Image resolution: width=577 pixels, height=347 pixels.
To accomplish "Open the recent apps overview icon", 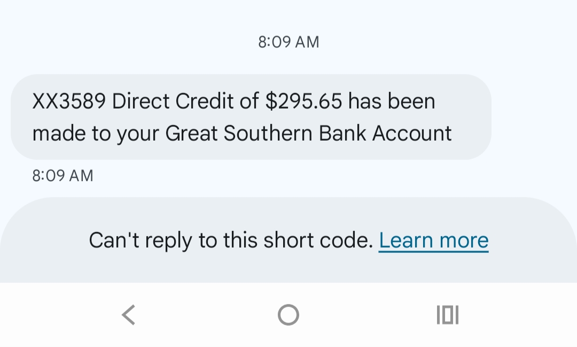I will pyautogui.click(x=448, y=315).
